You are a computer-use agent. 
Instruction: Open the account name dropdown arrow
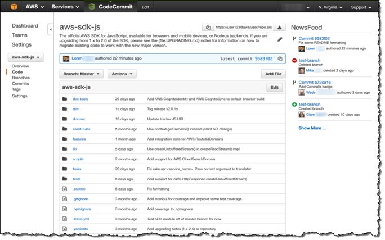coord(308,8)
